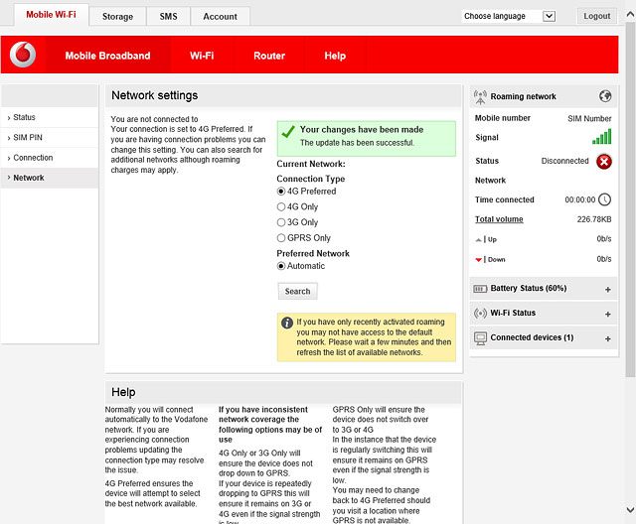The height and width of the screenshot is (524, 636).
Task: Switch to the SMS tab
Action: (168, 17)
